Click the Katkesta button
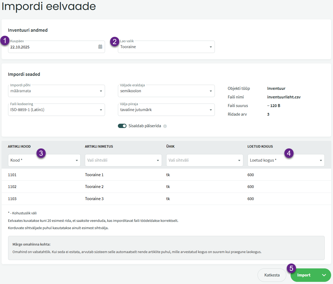This screenshot has height=284, width=333. [272, 275]
